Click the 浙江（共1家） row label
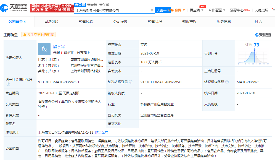Viewport: 275px width, 161px height. 48,65
